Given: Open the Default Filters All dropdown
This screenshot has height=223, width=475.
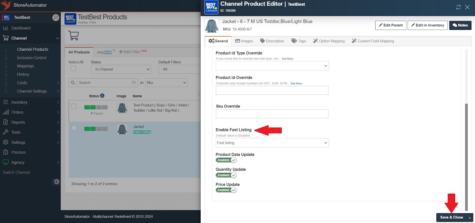Looking at the screenshot, I should [180, 69].
